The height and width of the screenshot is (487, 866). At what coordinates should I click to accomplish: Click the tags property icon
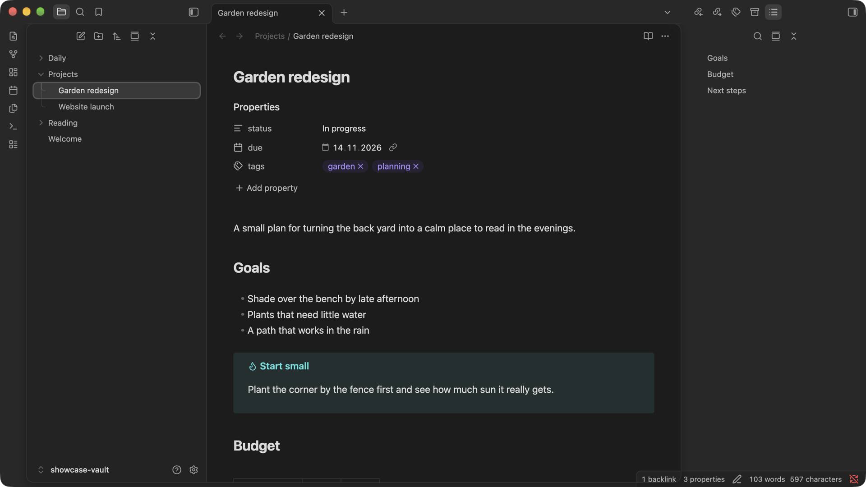(238, 166)
